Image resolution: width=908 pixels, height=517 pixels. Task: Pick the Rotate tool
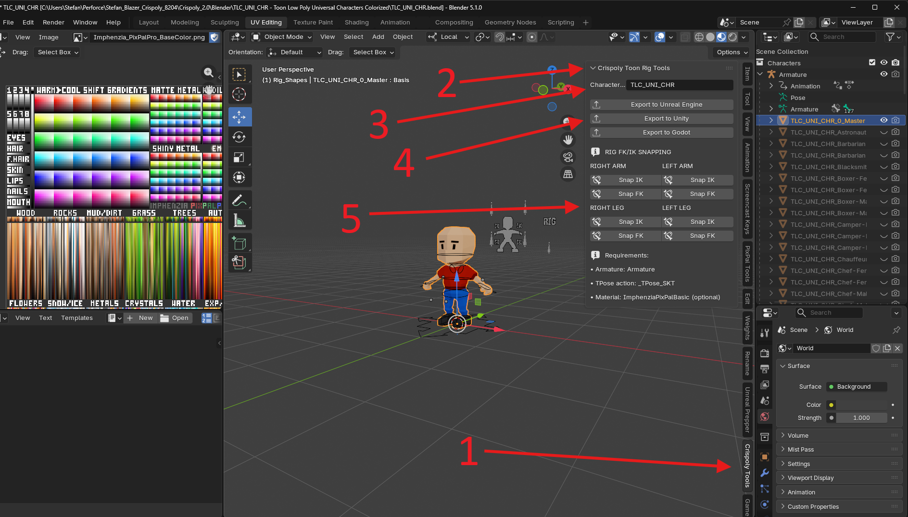(x=239, y=137)
